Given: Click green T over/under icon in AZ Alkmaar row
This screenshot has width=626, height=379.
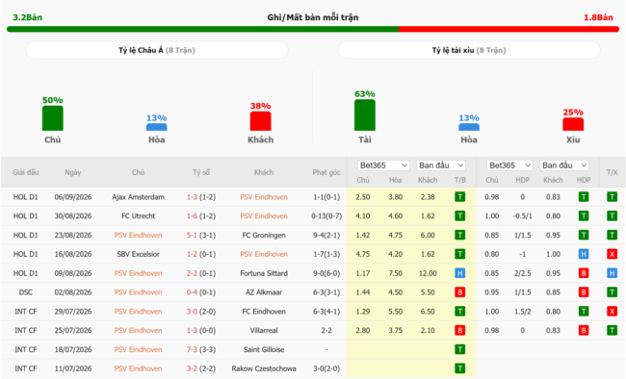Looking at the screenshot, I should (612, 292).
